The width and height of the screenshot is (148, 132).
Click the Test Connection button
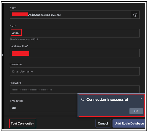(23, 124)
